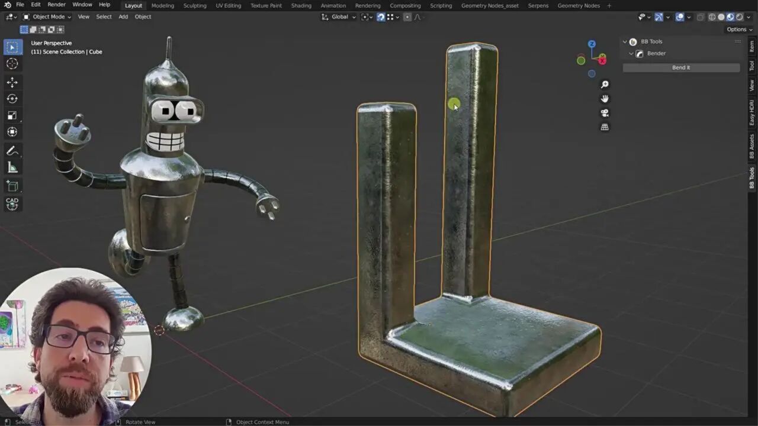Switch viewport to Rendered shading mode
Image resolution: width=758 pixels, height=426 pixels.
tap(740, 17)
